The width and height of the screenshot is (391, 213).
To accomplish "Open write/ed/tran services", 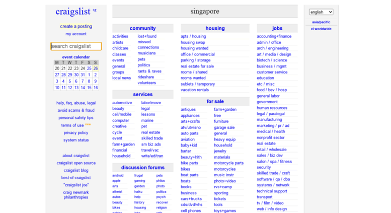I will tap(152, 156).
